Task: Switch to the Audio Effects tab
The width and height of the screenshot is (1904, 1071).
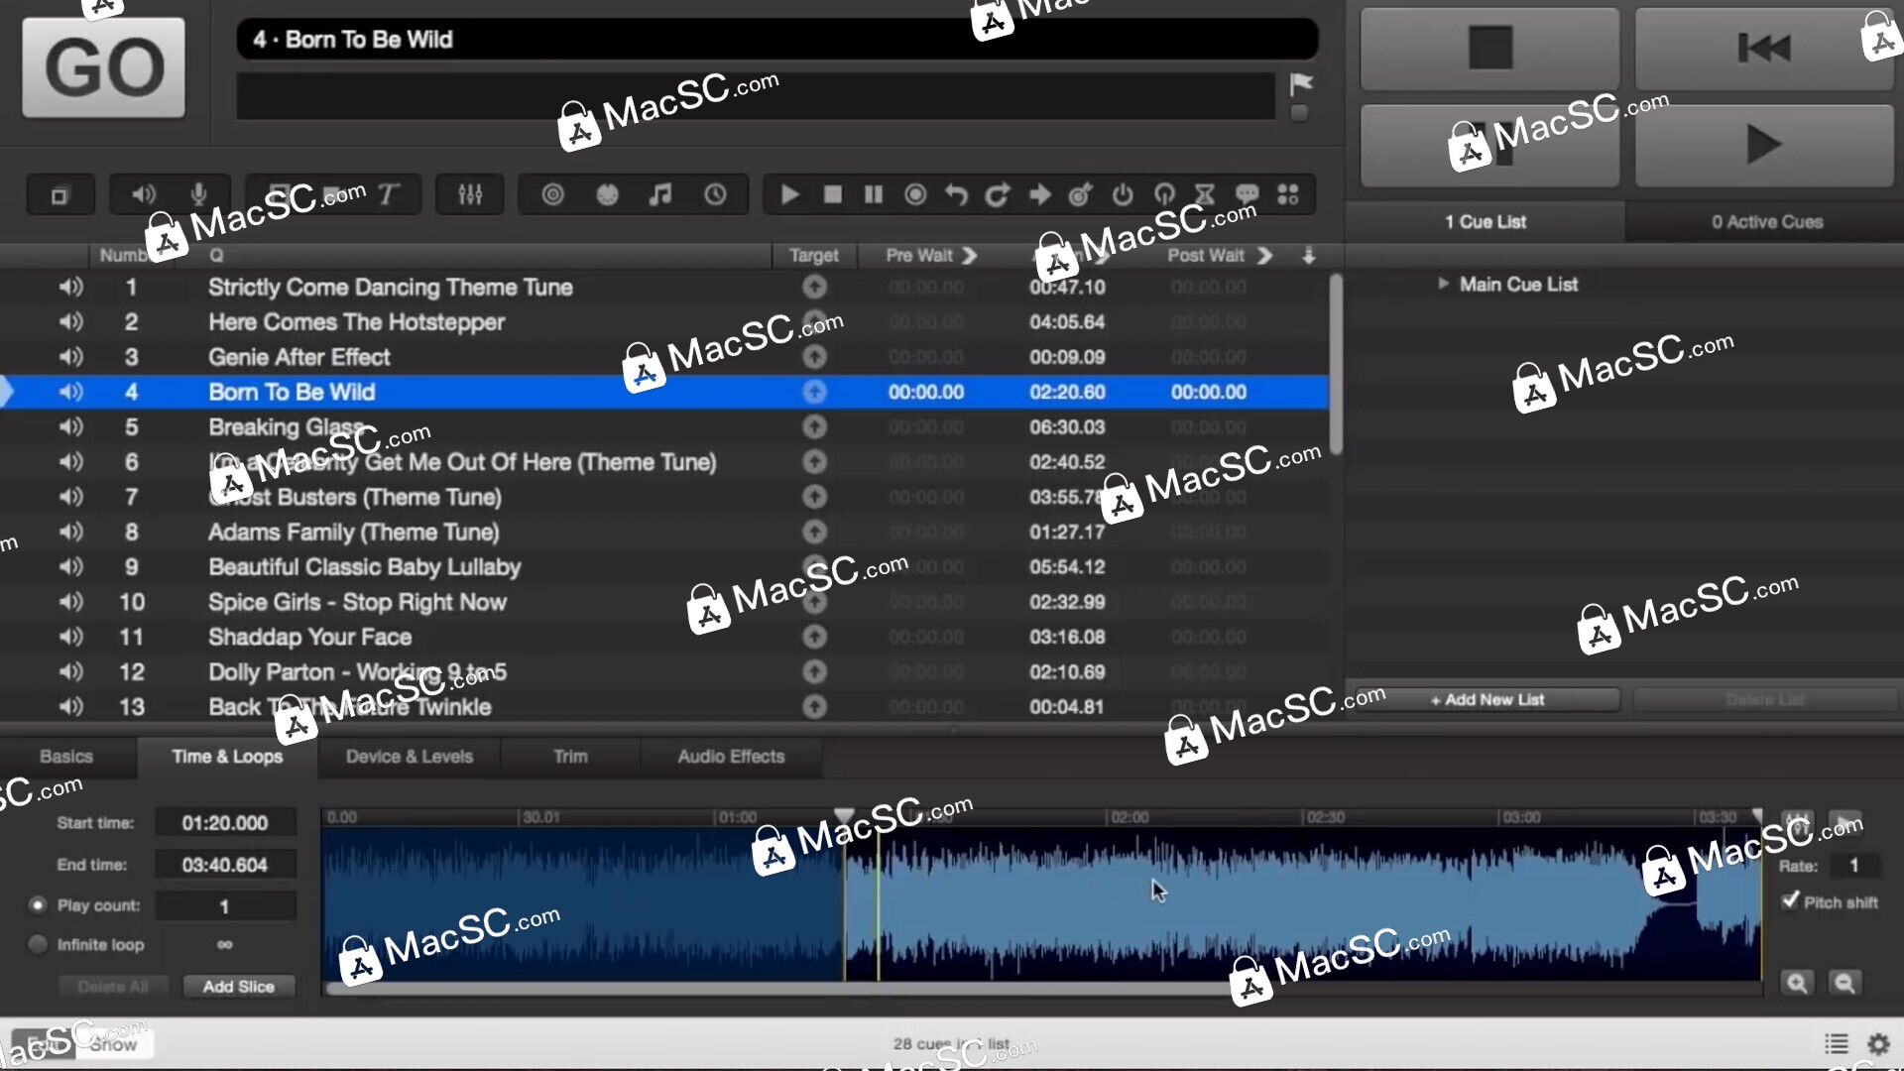Action: click(732, 756)
